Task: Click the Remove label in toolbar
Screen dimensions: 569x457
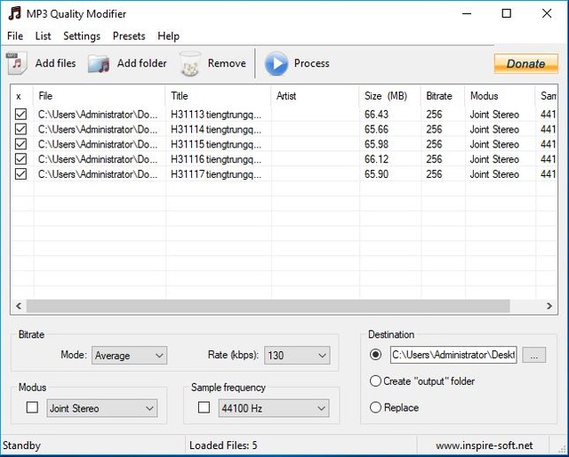Action: (227, 63)
